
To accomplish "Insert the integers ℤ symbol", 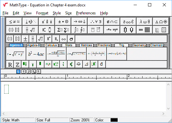I will 18,64.
